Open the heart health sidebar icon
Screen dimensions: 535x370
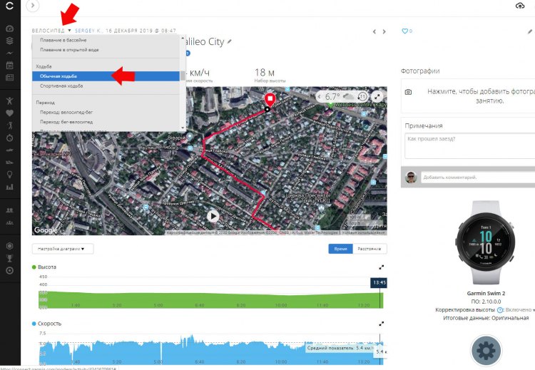(10, 113)
